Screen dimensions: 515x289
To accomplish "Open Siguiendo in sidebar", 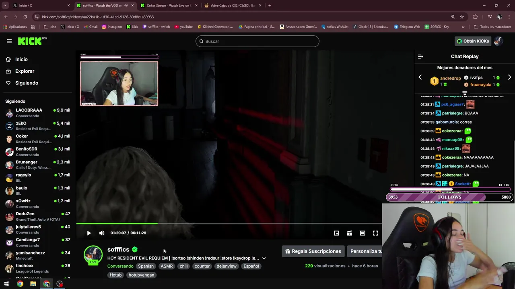I will tap(27, 83).
